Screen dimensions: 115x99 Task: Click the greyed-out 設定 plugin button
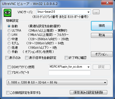point(102,67)
